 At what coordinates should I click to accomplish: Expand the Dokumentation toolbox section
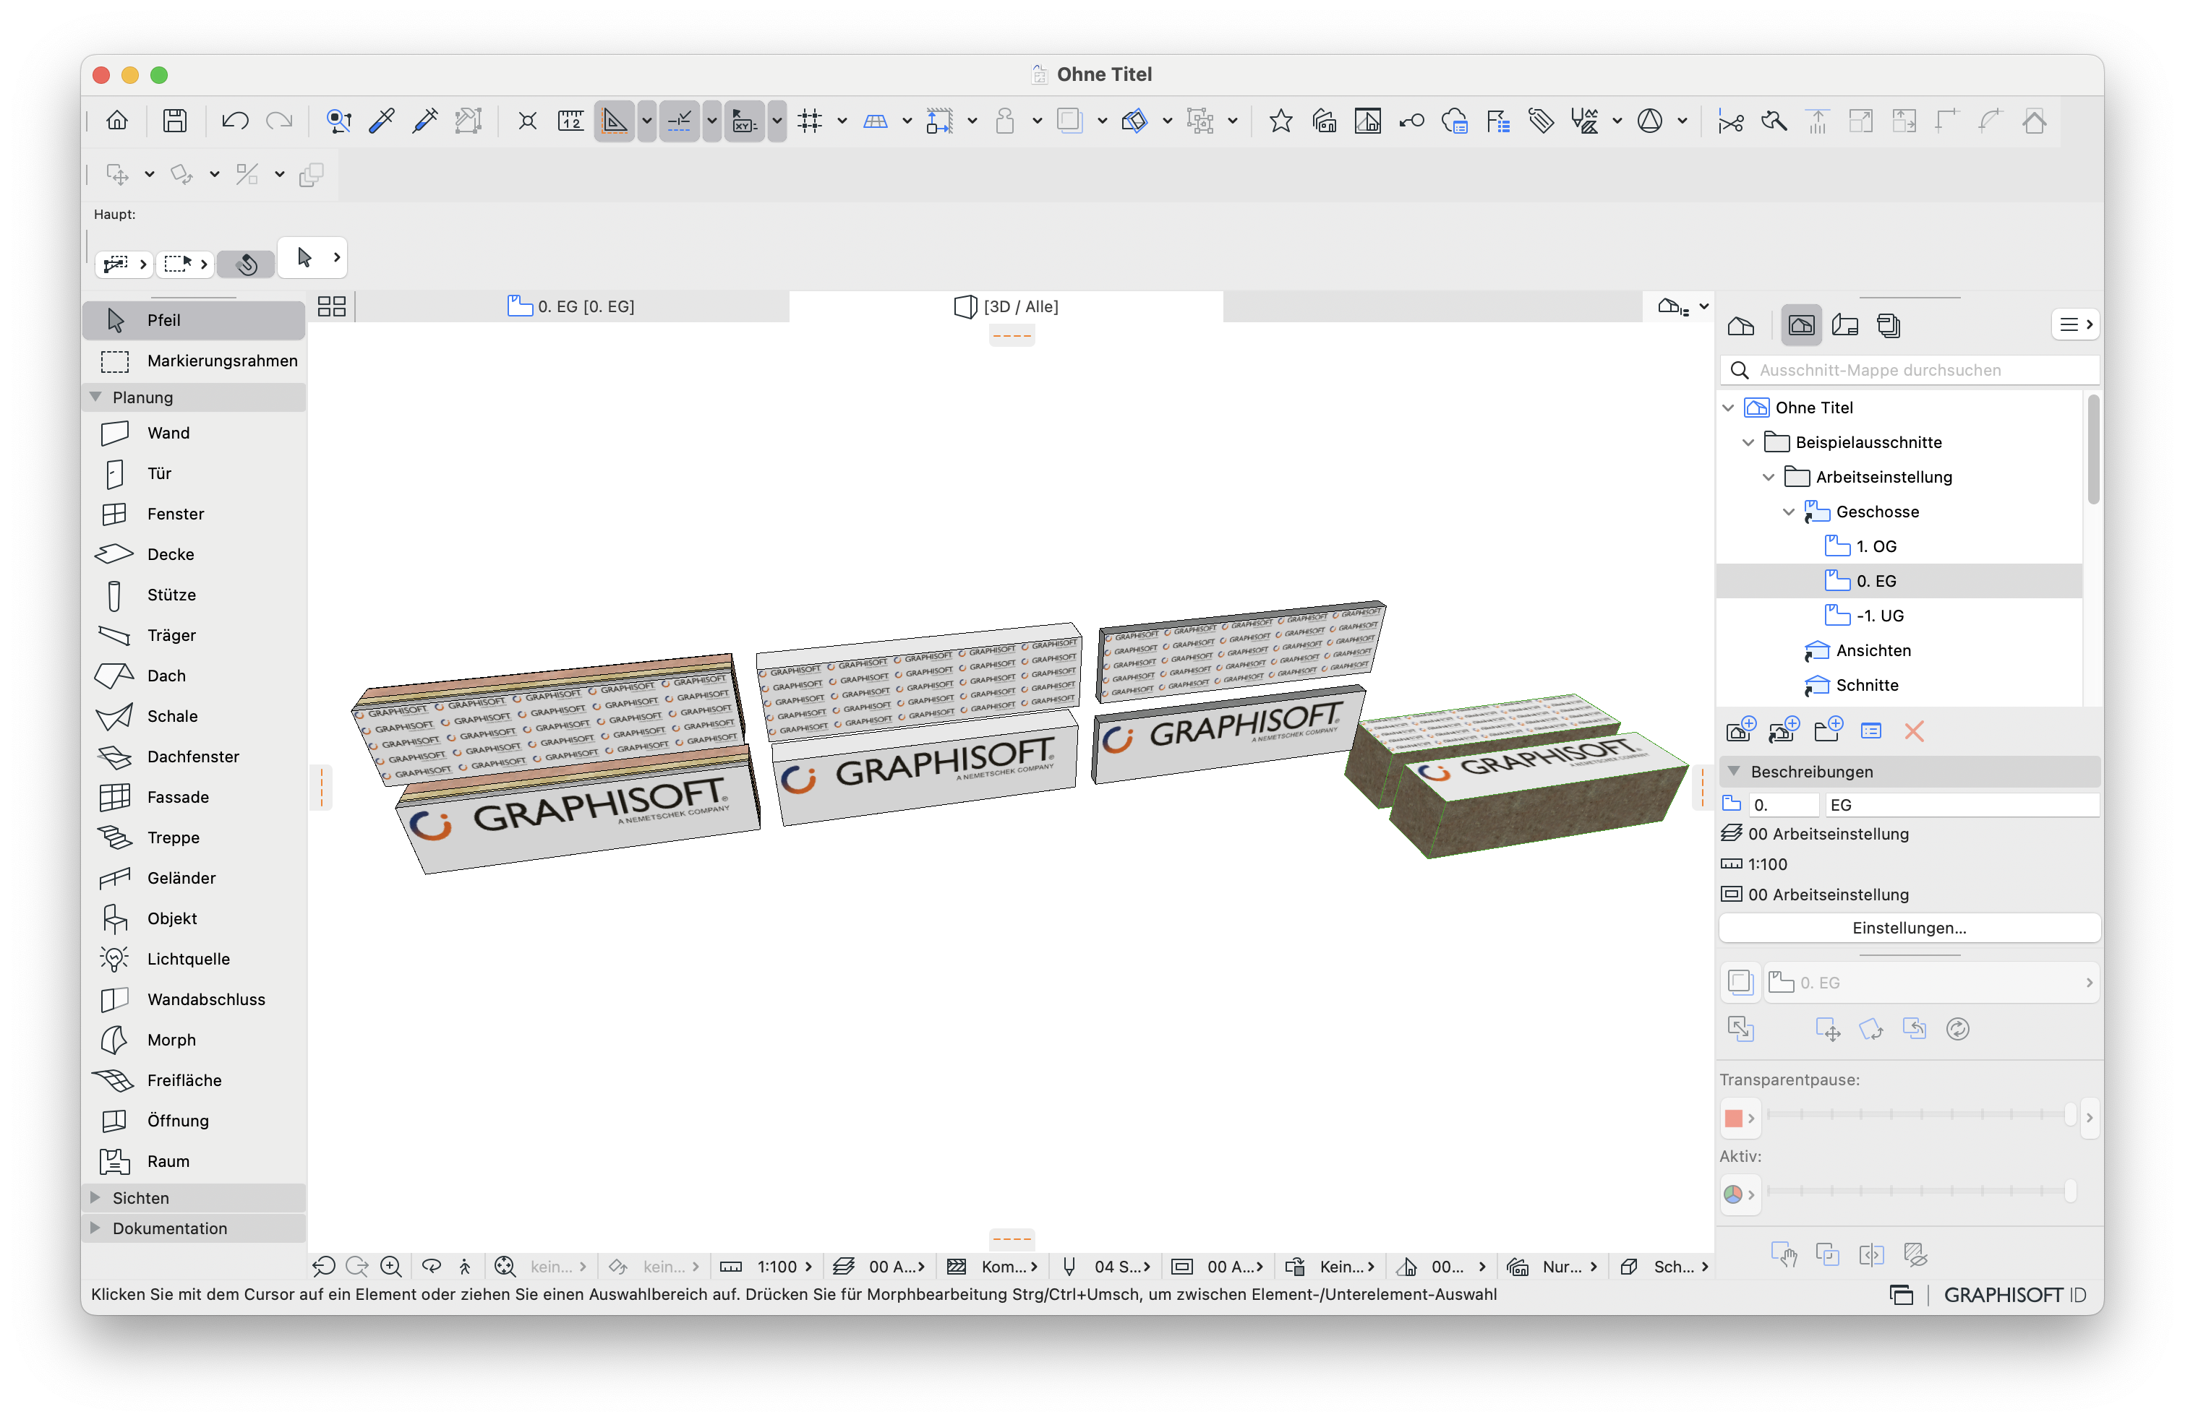[x=95, y=1228]
